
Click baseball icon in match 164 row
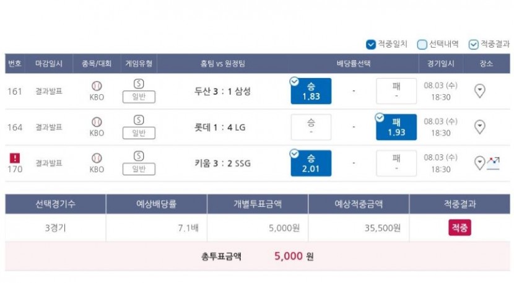97,122
